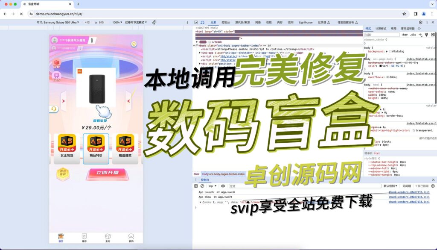Tap the box icon on app left side

click(x=57, y=64)
